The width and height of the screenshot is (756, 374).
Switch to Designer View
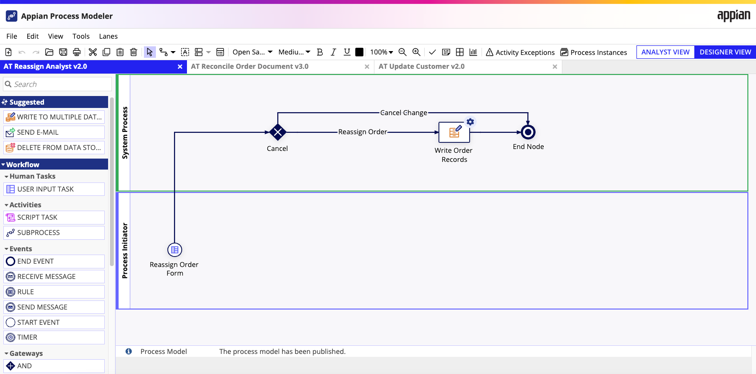(725, 52)
